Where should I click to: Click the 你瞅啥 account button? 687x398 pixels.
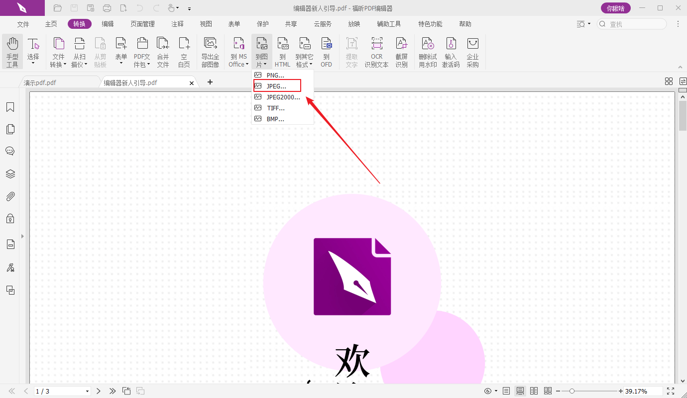pyautogui.click(x=616, y=8)
